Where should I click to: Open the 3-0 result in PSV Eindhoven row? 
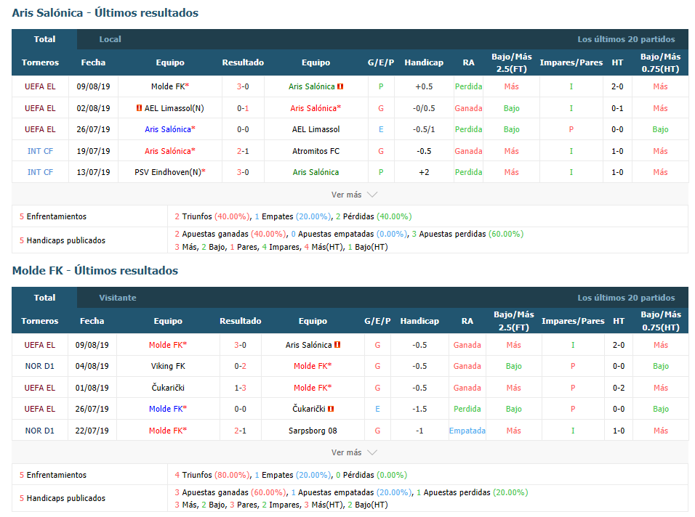243,172
